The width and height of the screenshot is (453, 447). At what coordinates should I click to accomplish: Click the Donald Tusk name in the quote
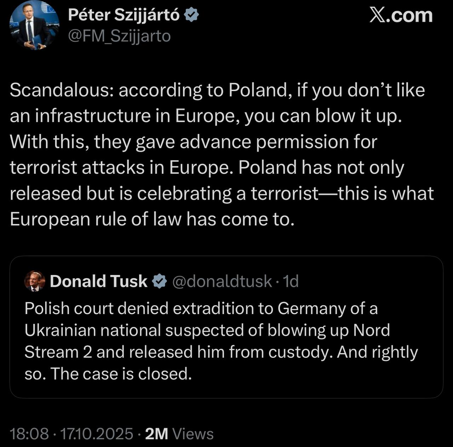[x=98, y=281]
